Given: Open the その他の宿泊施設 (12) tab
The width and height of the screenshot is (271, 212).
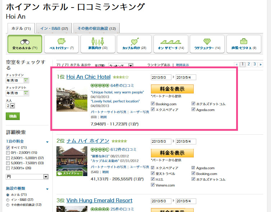Looking at the screenshot, I should (x=96, y=28).
